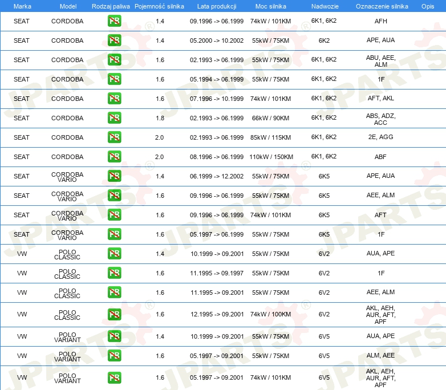Screen dimensions: 446x390
Task: Click petrol icon in the ABU, AEE, ALM row
Action: pos(114,60)
